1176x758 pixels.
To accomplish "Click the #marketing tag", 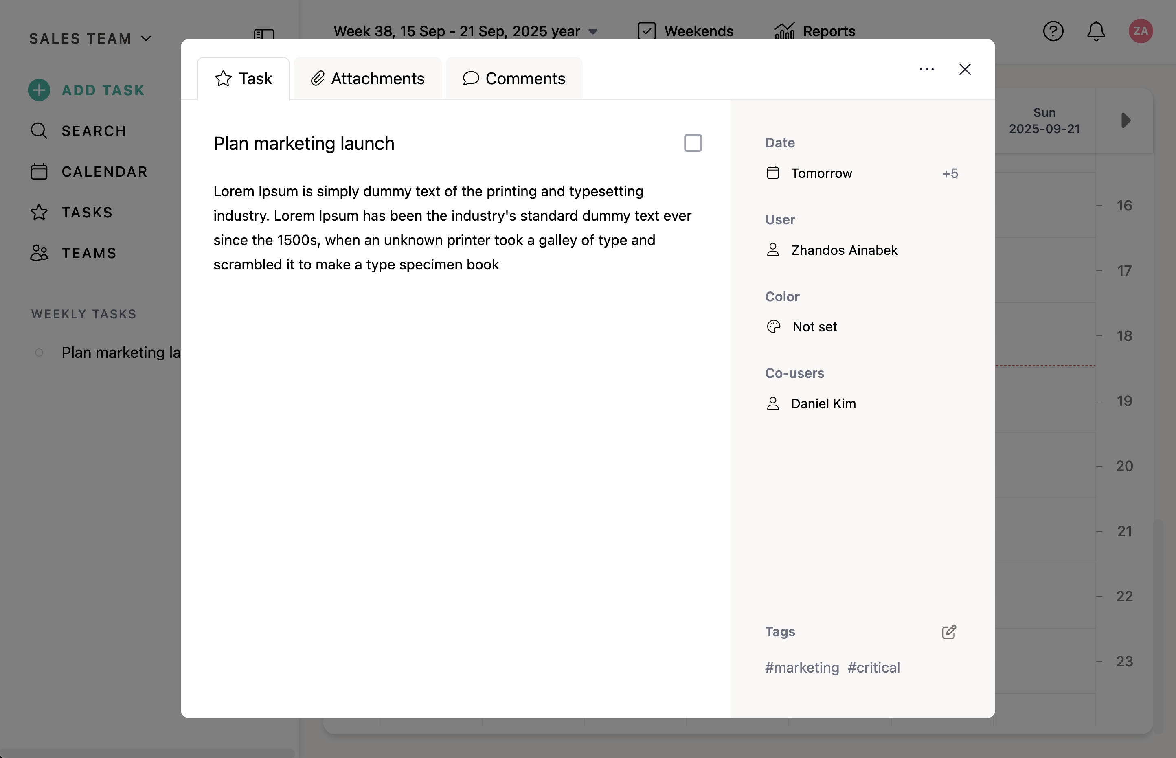I will pyautogui.click(x=801, y=668).
